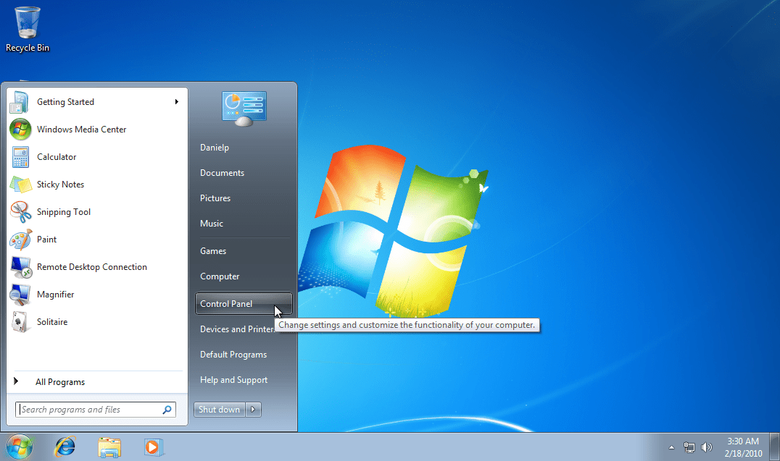Open Internet Explorer from taskbar

point(65,447)
